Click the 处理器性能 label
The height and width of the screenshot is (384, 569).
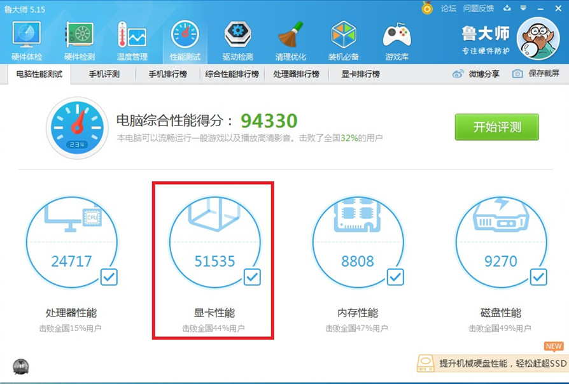pos(71,313)
